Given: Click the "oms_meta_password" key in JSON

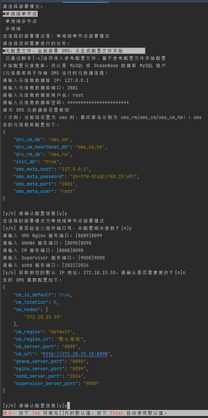Looking at the screenshot, I should (38, 176).
